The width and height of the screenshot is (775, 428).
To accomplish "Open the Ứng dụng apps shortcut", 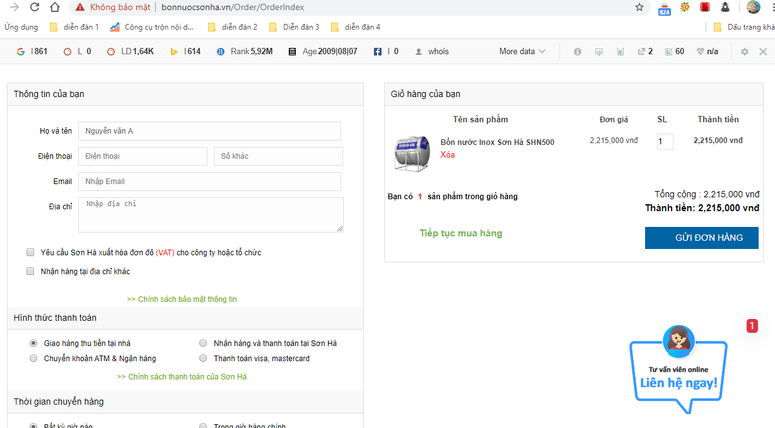I will coord(21,27).
